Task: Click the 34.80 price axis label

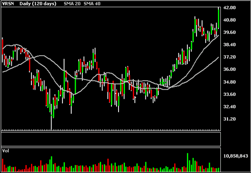Action: (230, 82)
